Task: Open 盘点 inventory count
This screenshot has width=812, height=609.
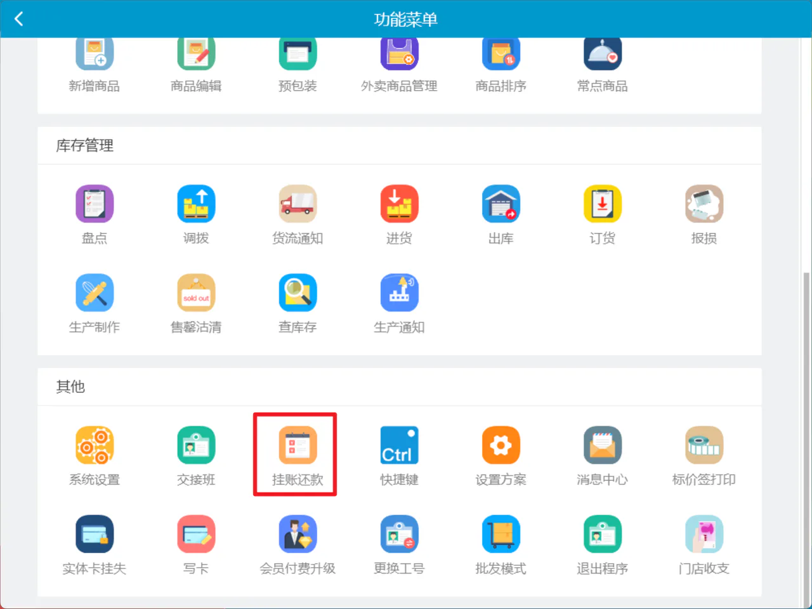Action: [x=95, y=215]
